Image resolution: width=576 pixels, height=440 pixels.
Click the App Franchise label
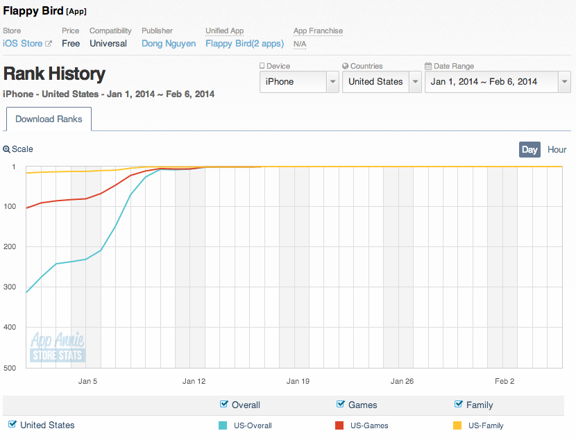pos(318,31)
